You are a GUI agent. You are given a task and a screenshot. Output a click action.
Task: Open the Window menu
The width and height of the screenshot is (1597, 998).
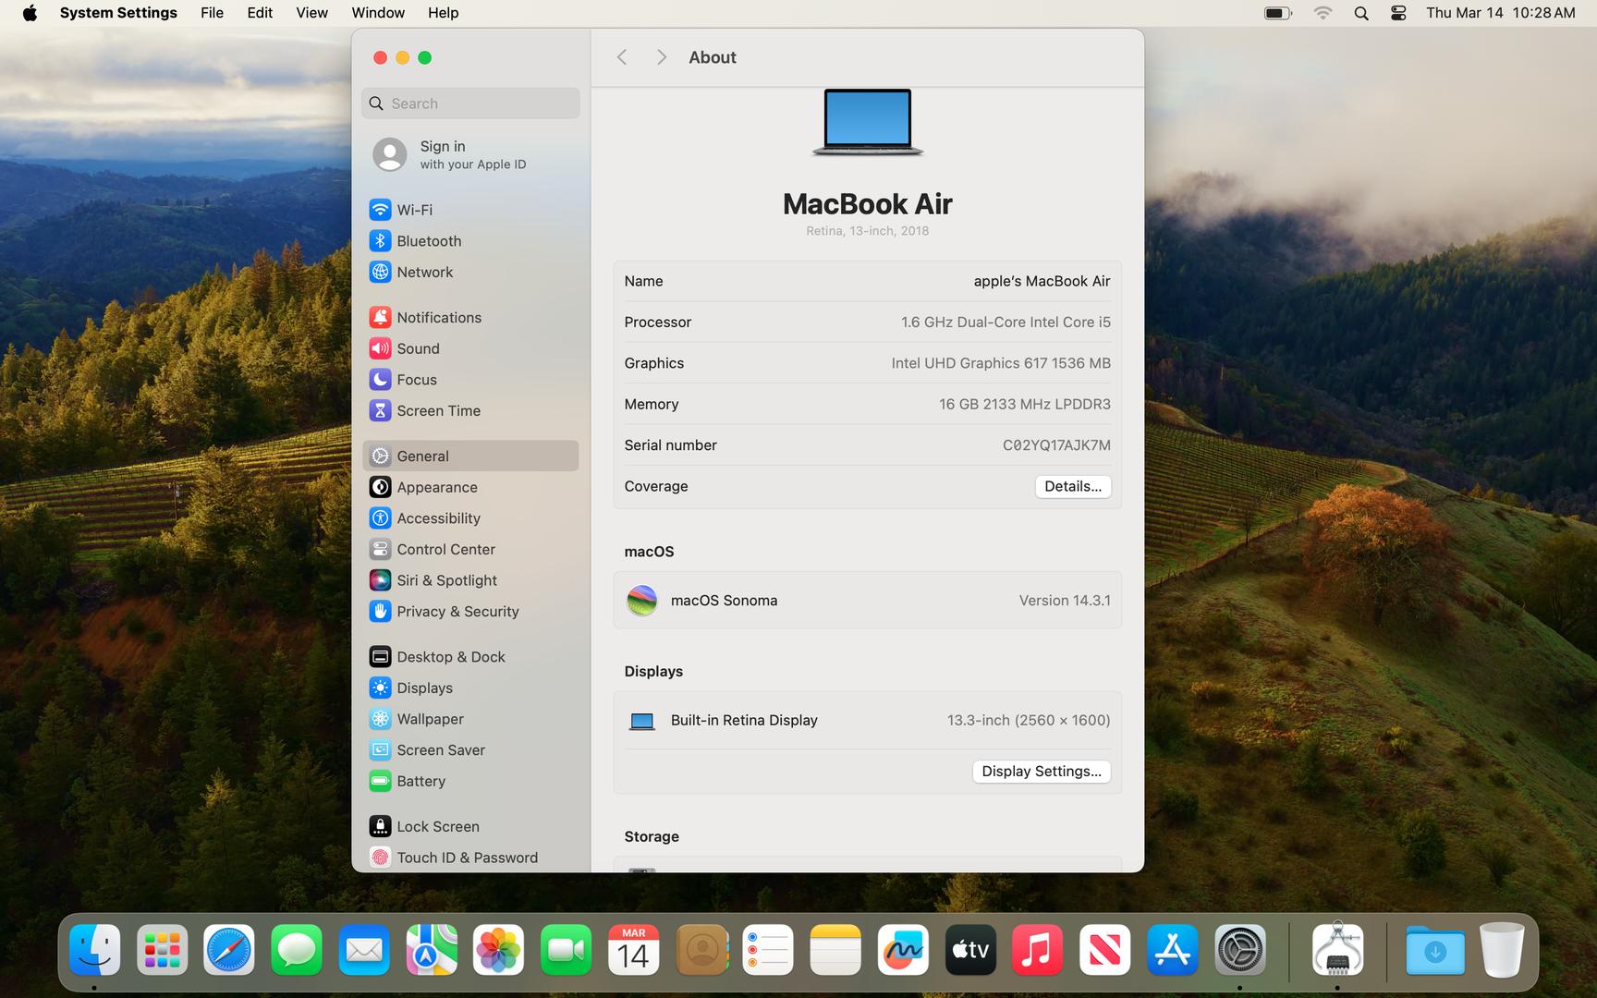(378, 13)
